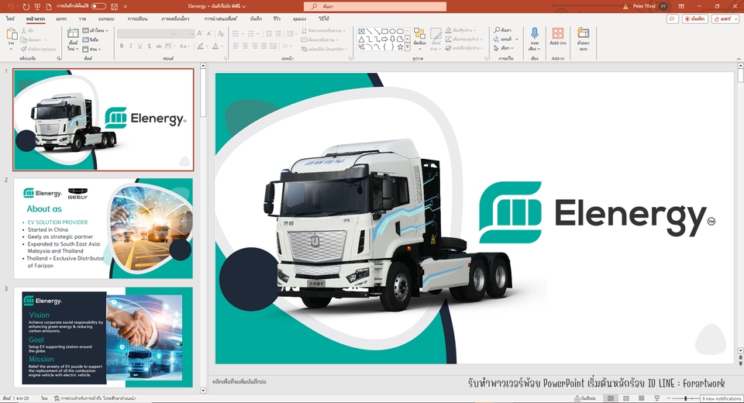744x403 pixels.
Task: Click the Replace (แทนที่) button
Action: (505, 39)
